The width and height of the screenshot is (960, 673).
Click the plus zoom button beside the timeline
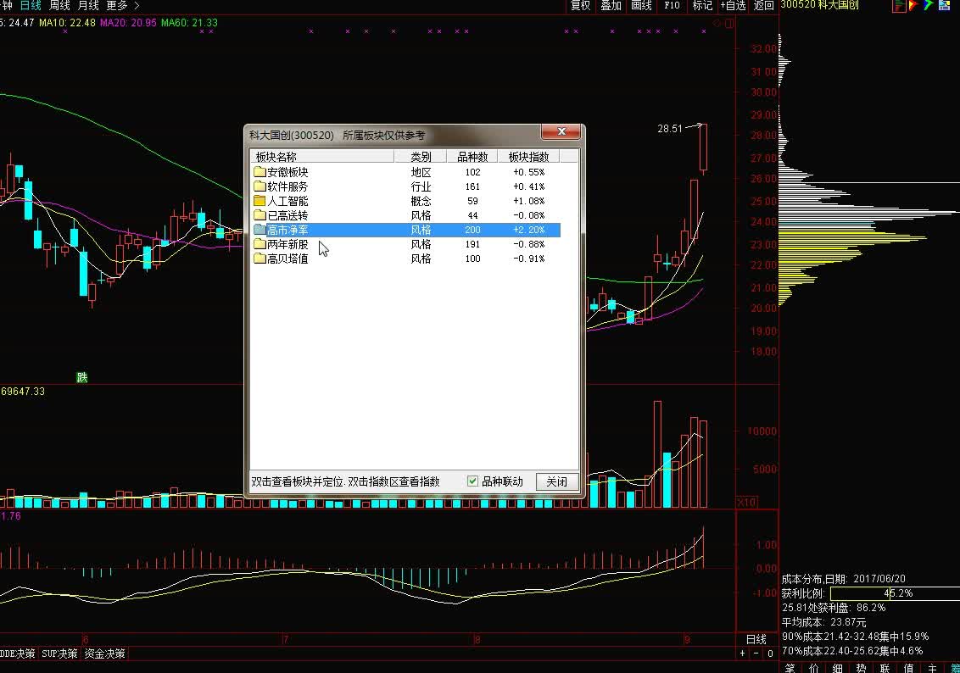(743, 654)
